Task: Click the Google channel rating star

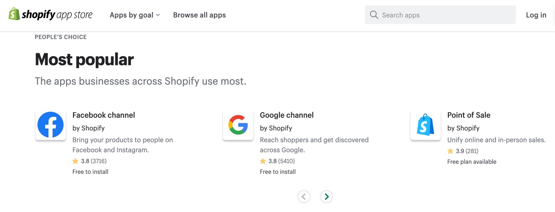Action: coord(263,161)
